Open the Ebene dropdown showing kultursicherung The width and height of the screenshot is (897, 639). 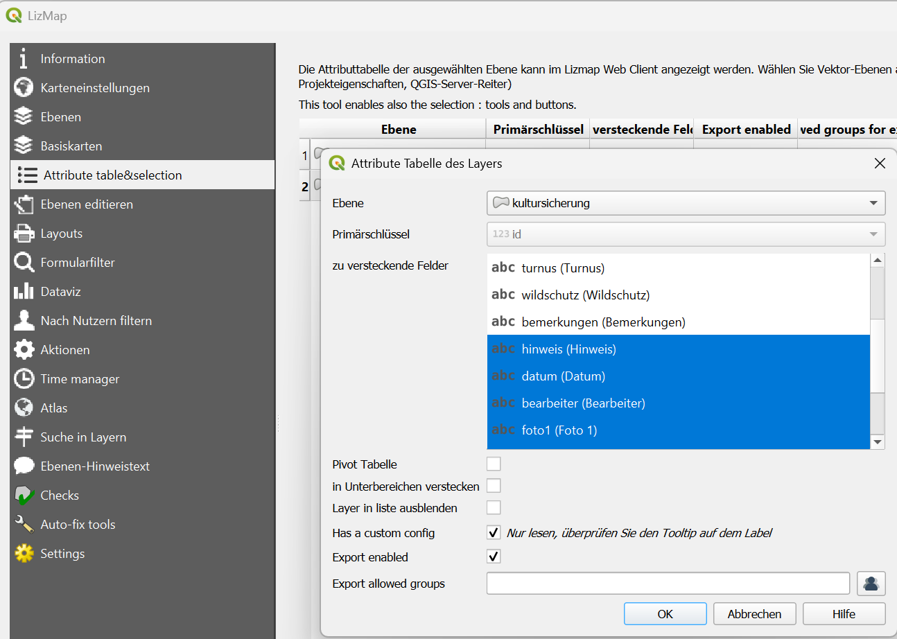(686, 203)
